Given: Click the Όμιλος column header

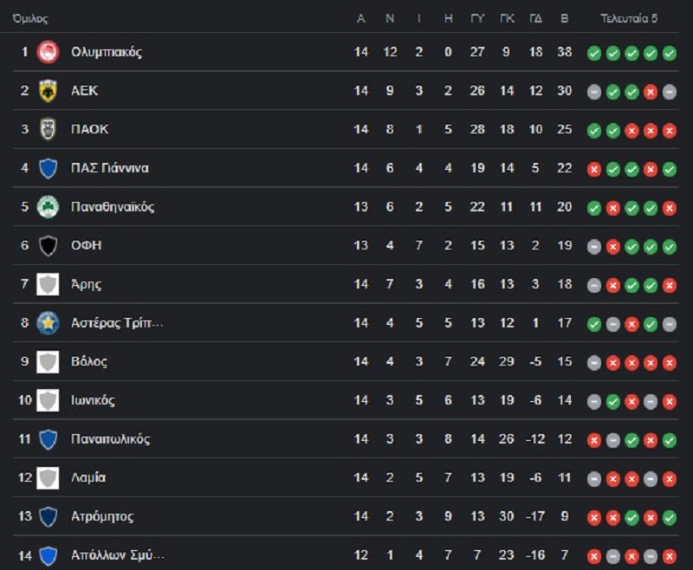Looking at the screenshot, I should [x=30, y=18].
